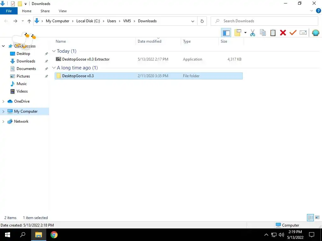Refresh the Downloads folder
Image resolution: width=322 pixels, height=241 pixels.
[x=202, y=21]
